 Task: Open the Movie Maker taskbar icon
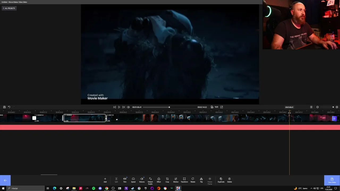tap(178, 188)
